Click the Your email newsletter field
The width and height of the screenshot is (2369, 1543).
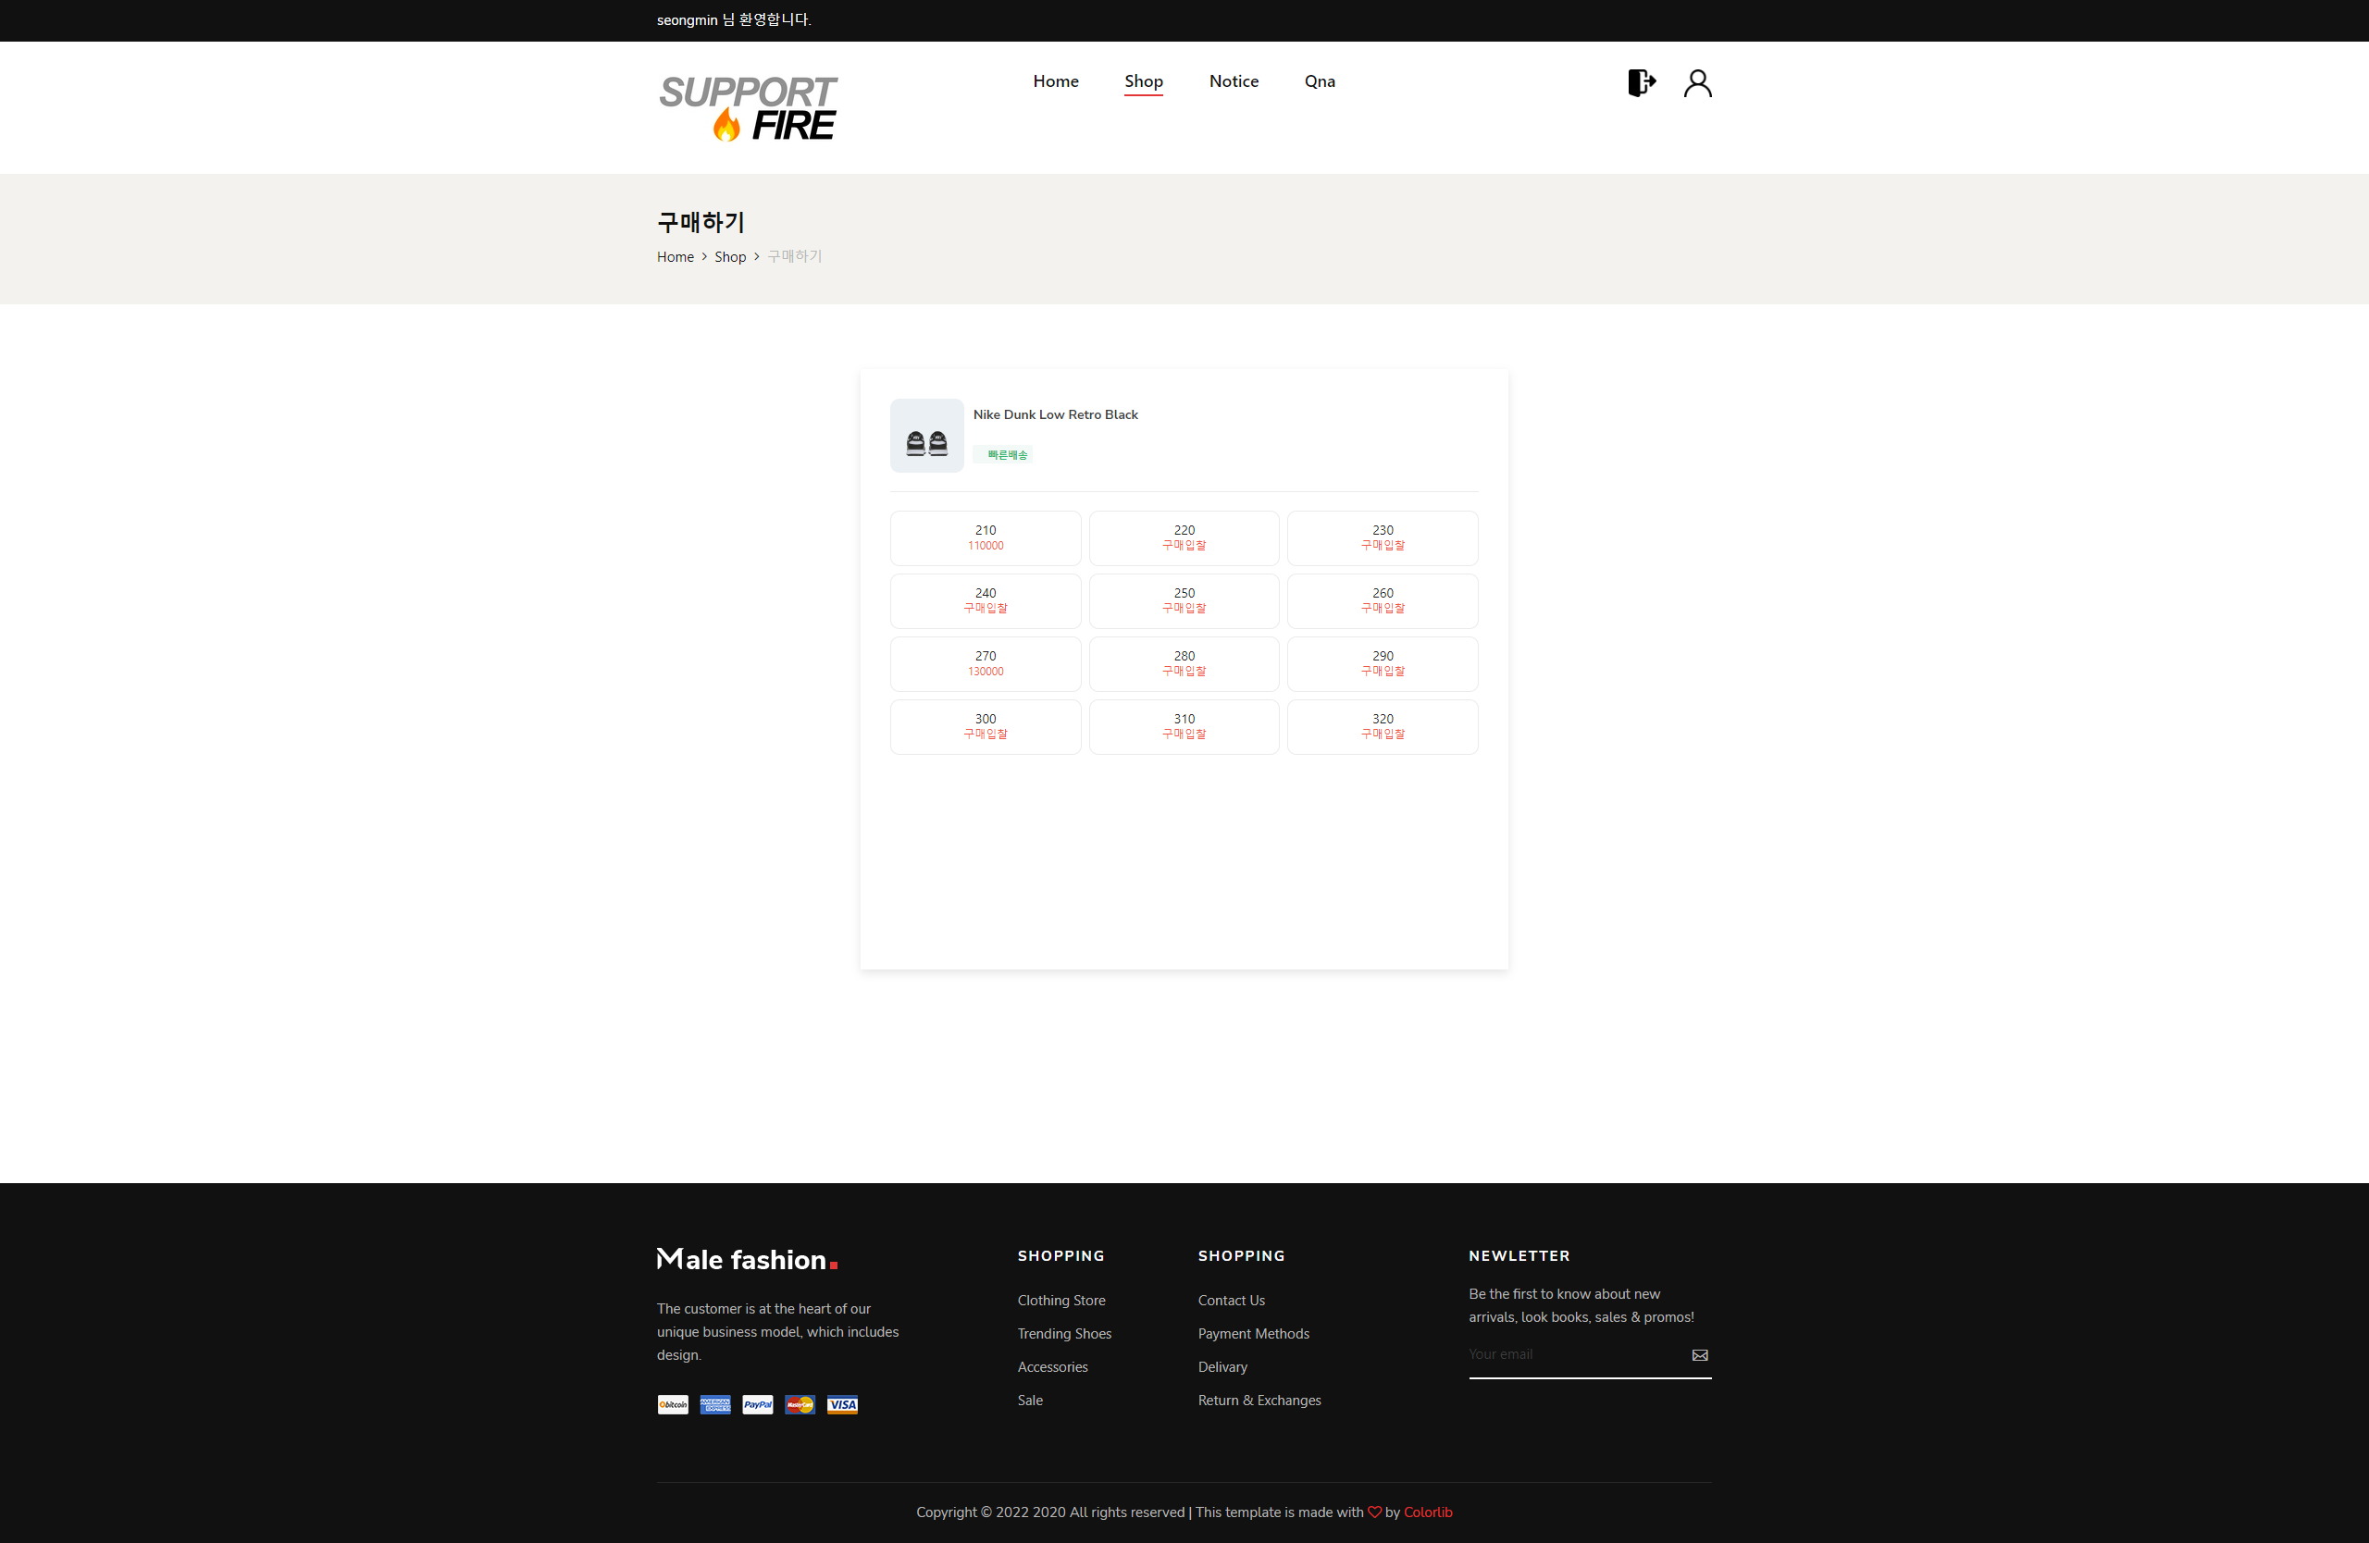point(1553,1354)
